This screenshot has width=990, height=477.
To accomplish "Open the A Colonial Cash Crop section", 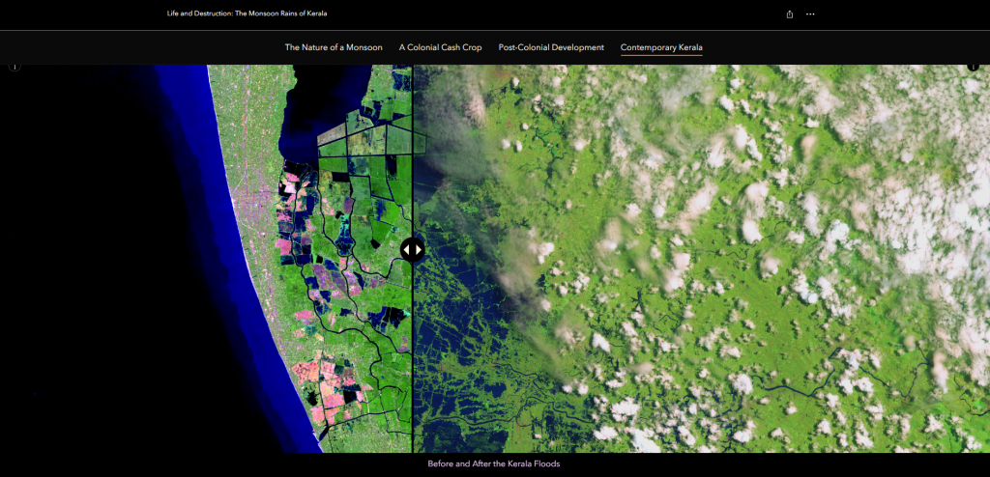I will pos(440,47).
